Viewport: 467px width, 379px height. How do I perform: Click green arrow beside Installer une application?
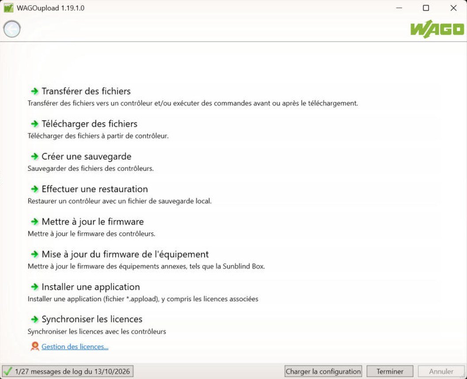35,287
